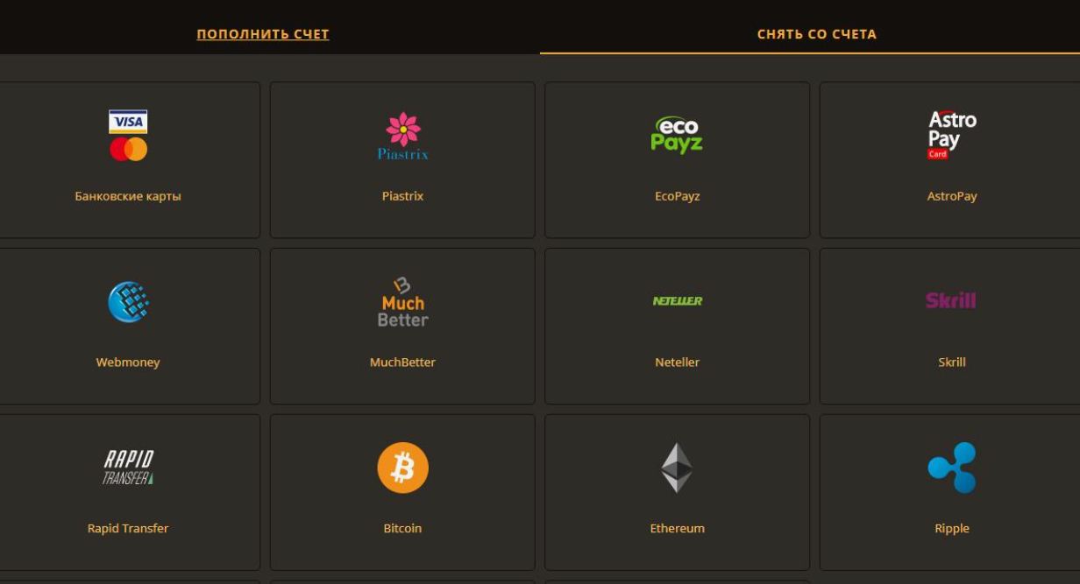
Task: Choose the blue Ripple icon
Action: coord(952,468)
